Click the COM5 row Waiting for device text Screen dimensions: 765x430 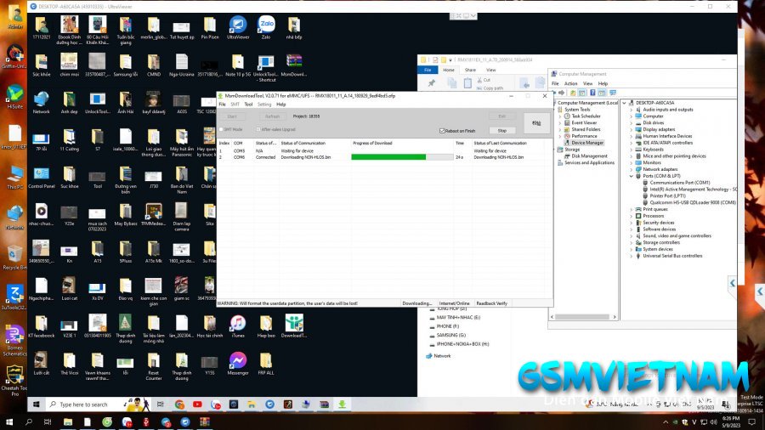[x=297, y=150]
